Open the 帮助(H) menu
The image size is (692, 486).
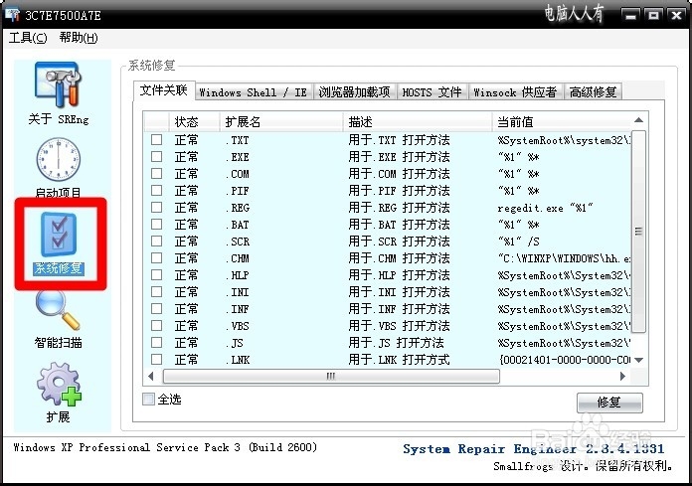click(79, 38)
